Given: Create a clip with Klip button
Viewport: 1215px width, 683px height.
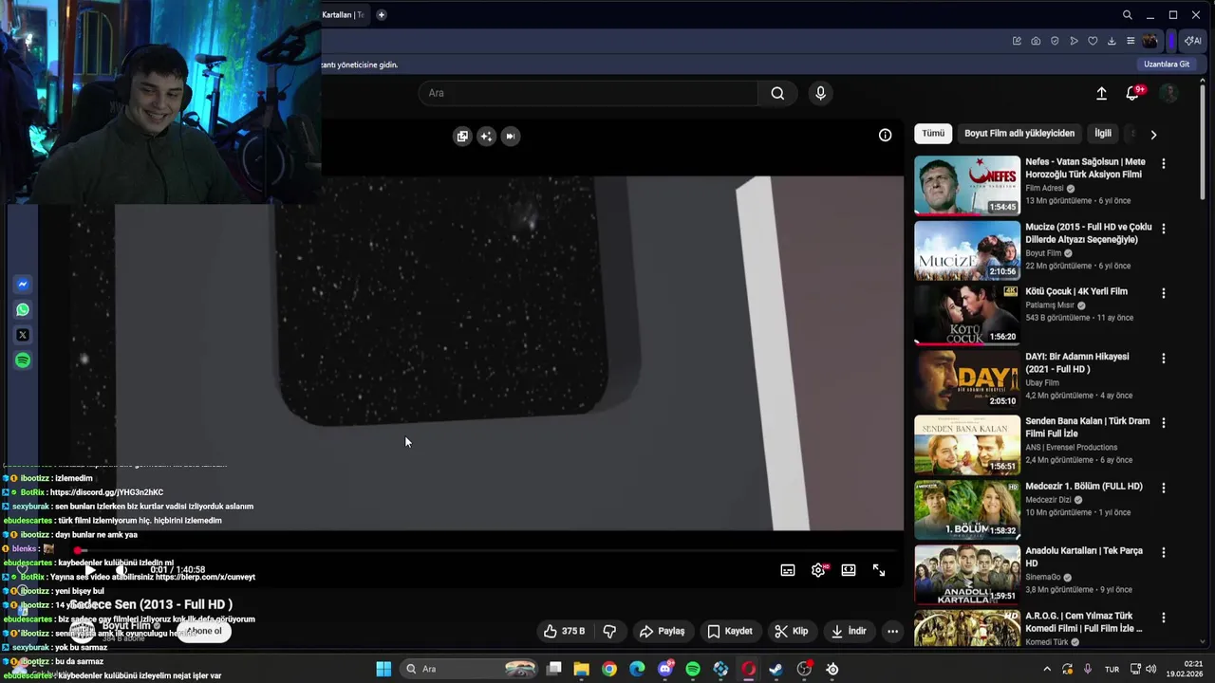Looking at the screenshot, I should pos(791,631).
